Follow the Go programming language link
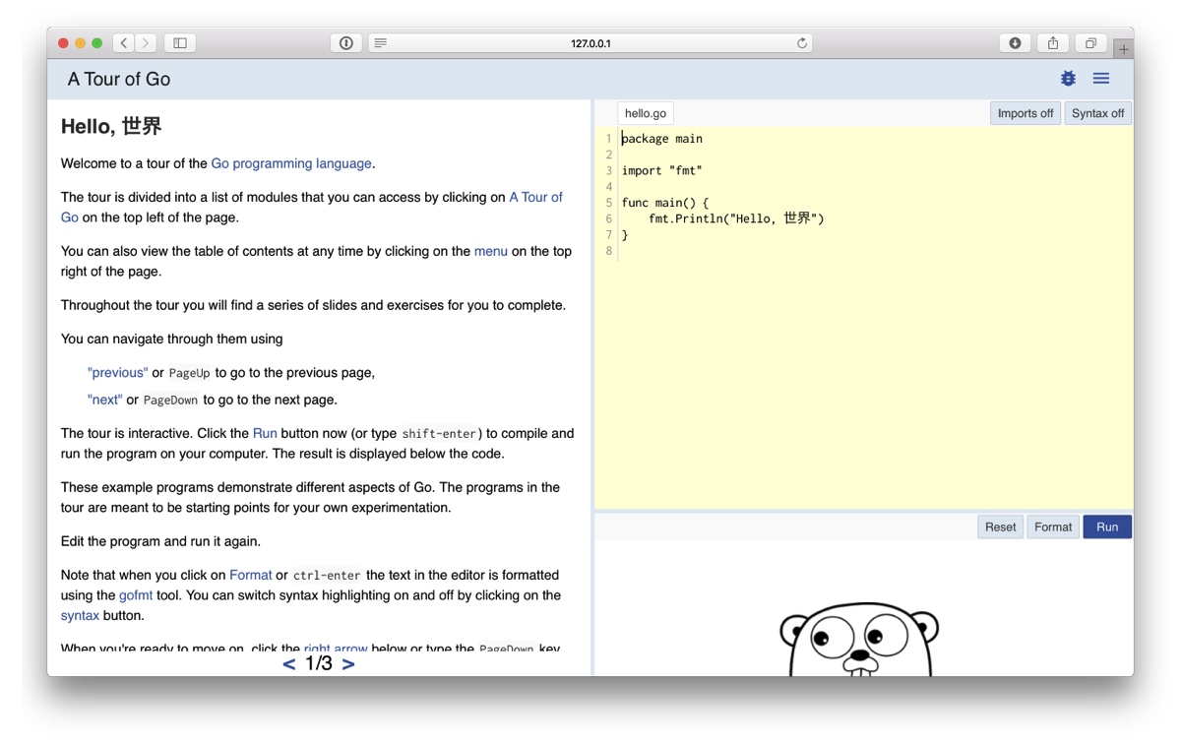The height and width of the screenshot is (744, 1181). click(x=289, y=163)
